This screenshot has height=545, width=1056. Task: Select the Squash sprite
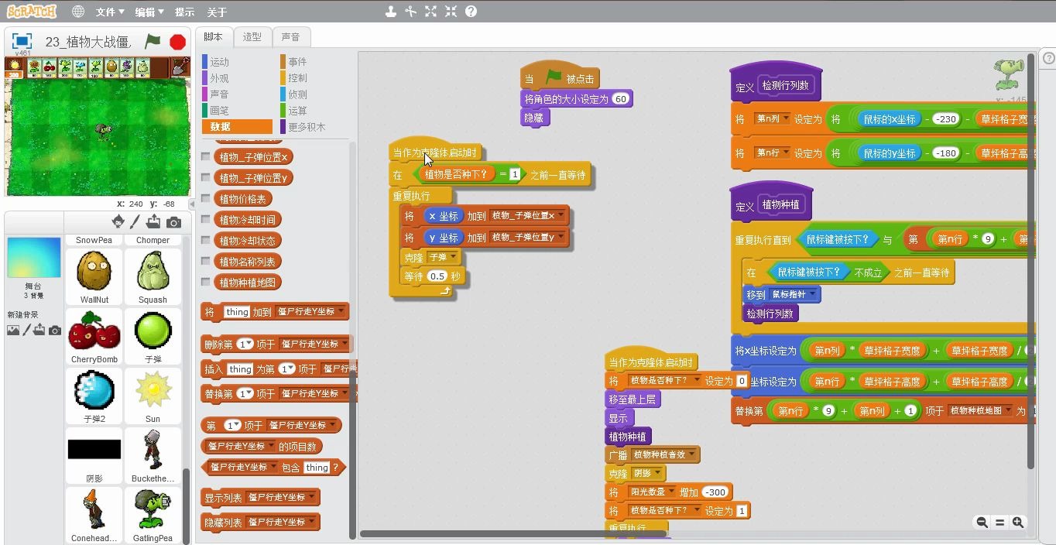pos(153,276)
